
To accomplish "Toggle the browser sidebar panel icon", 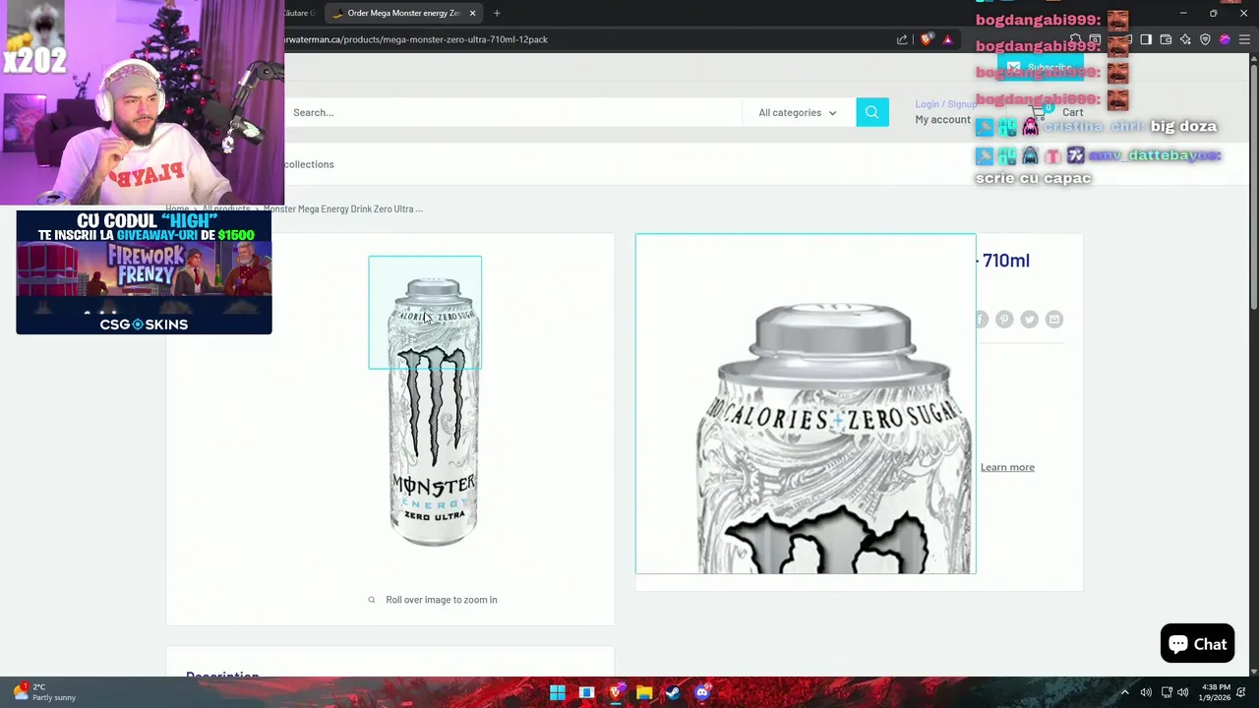I will 1146,39.
